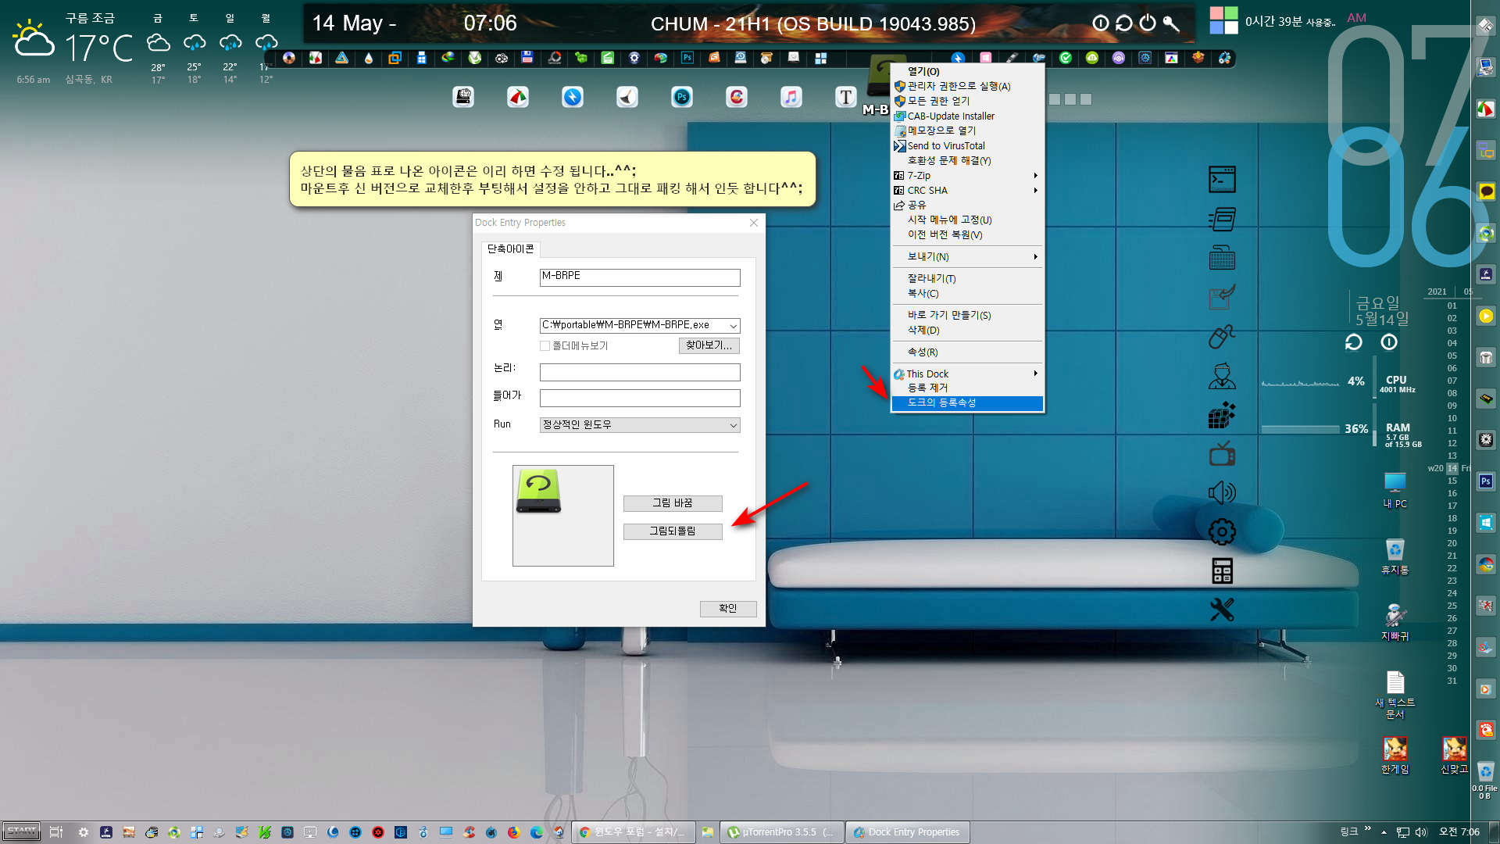Click the START button on the taskbar

[x=22, y=832]
